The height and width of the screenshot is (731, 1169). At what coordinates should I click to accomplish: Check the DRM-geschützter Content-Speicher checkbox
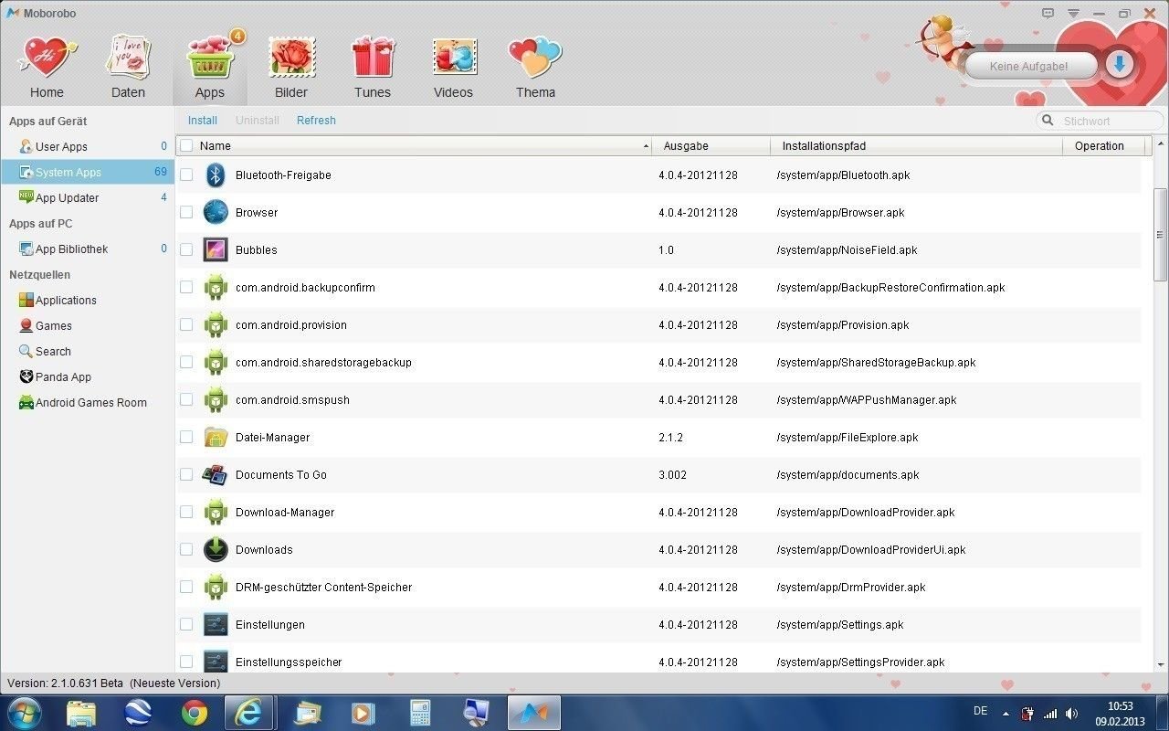pos(186,587)
